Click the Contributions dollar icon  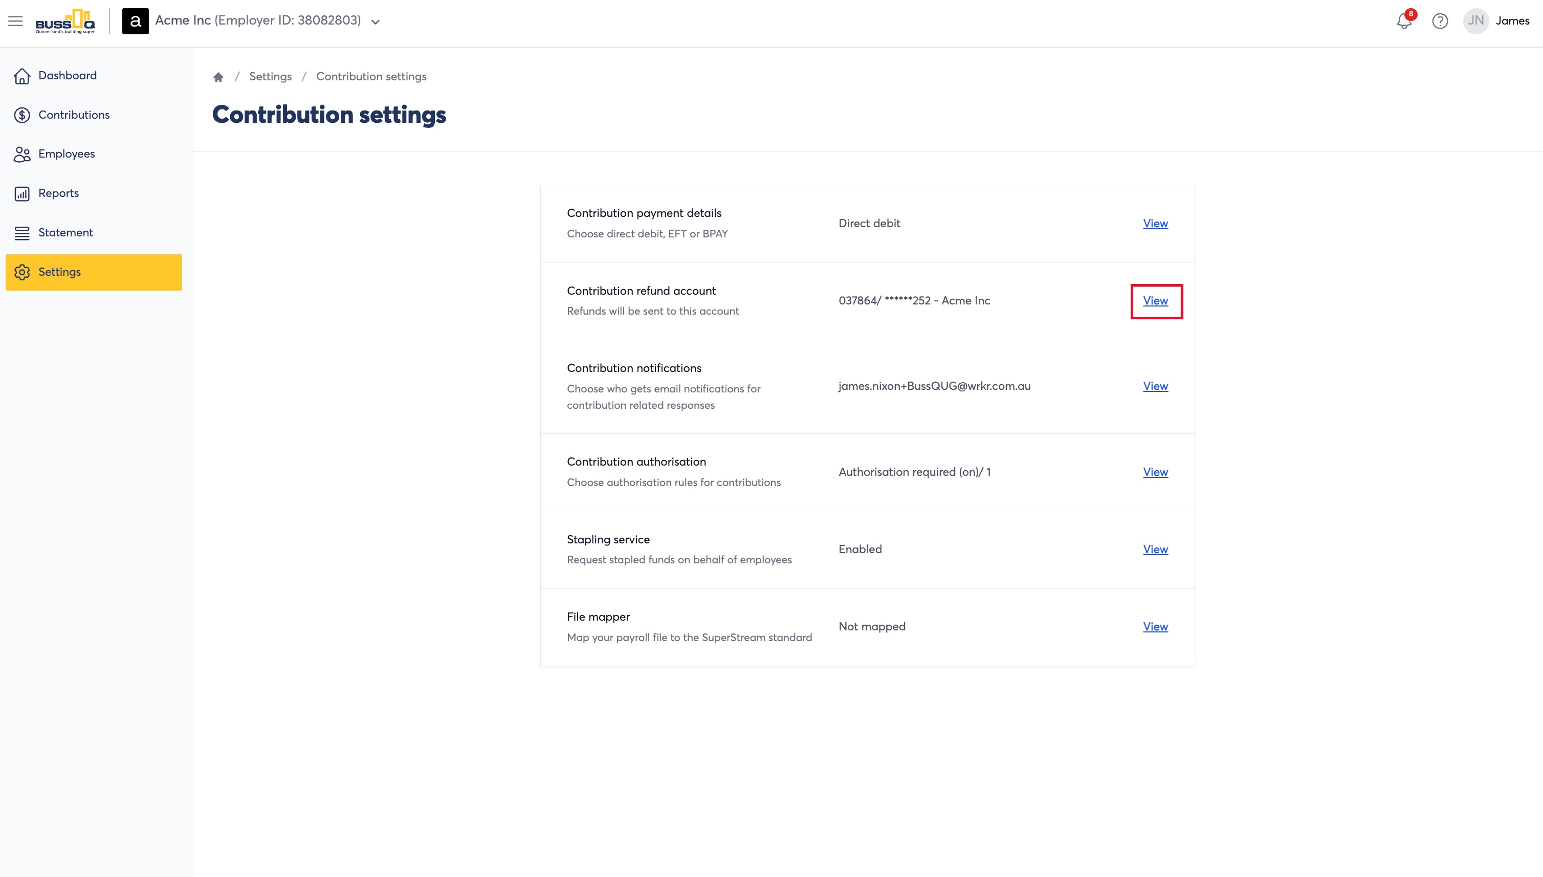point(23,115)
